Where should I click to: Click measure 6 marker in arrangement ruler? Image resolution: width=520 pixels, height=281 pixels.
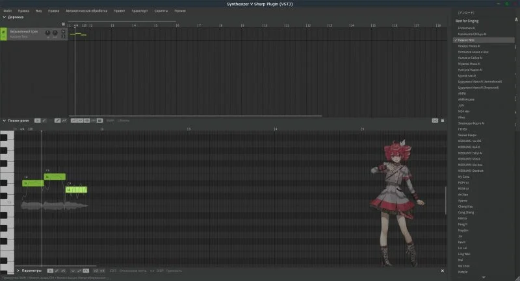click(x=177, y=25)
